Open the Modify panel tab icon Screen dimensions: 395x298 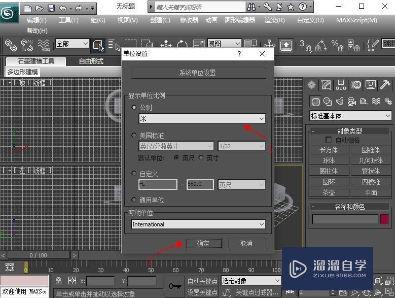pyautogui.click(x=326, y=85)
